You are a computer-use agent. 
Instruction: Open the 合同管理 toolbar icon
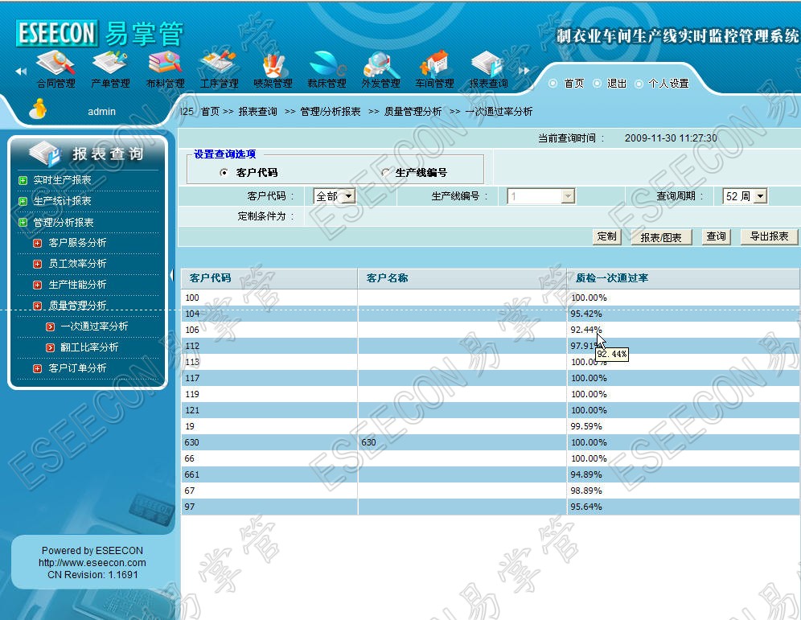tap(55, 64)
